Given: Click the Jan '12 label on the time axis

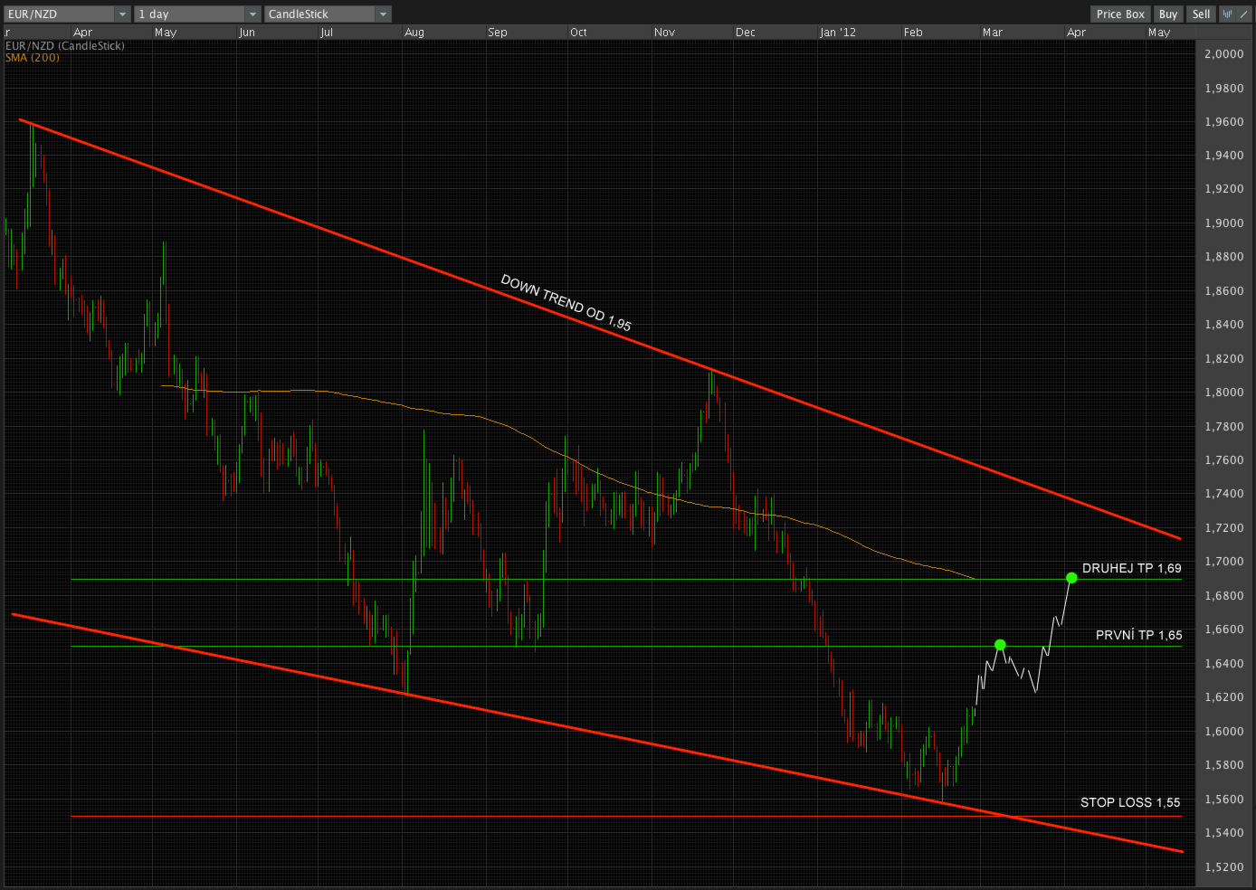Looking at the screenshot, I should coord(838,32).
